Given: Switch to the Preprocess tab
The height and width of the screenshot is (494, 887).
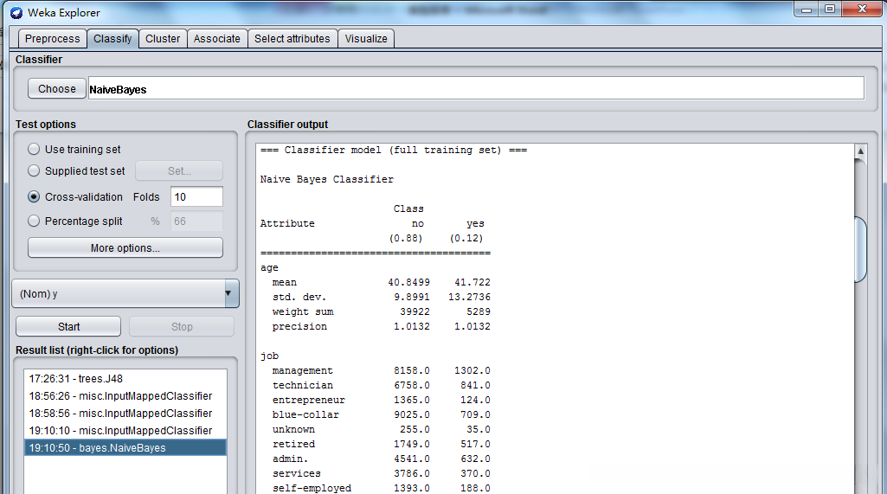Looking at the screenshot, I should [52, 39].
